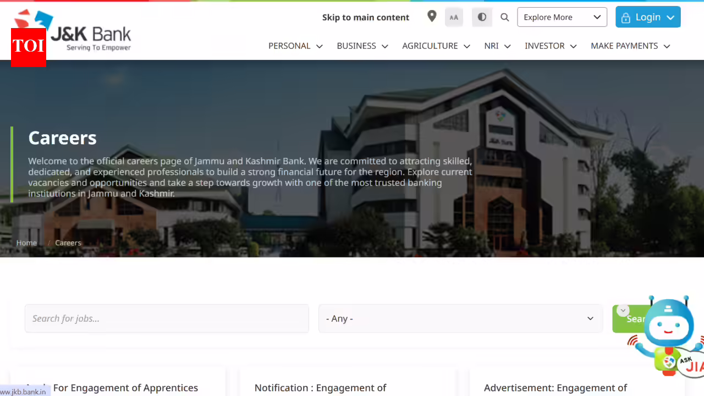The width and height of the screenshot is (704, 396).
Task: Open search with the magnifier icon
Action: tap(504, 17)
